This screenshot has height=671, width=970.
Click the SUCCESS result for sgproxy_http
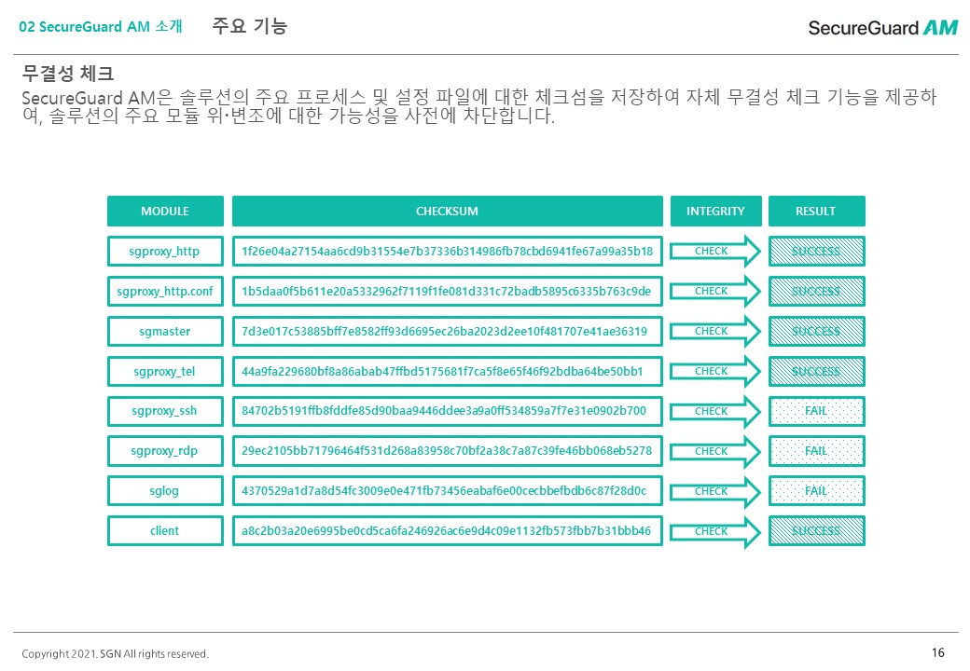[x=817, y=252]
